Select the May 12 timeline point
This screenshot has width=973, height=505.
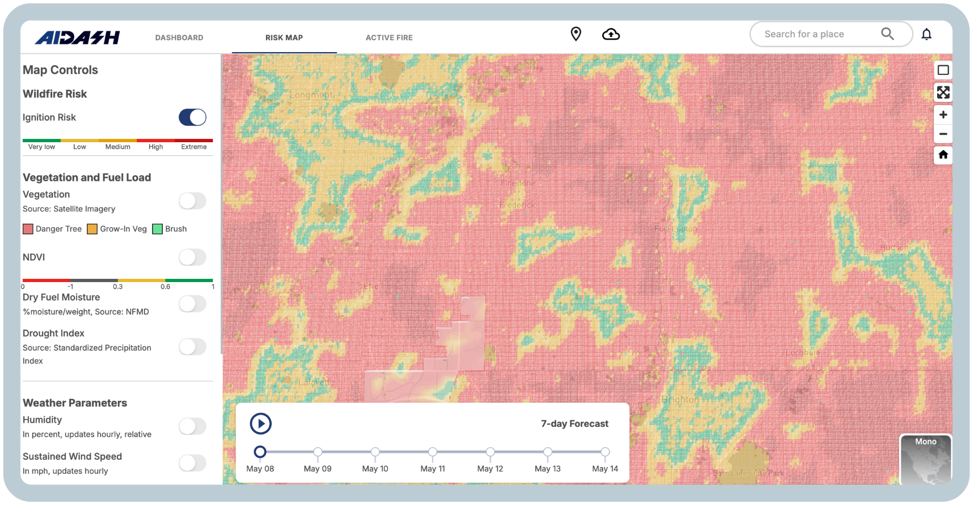490,452
